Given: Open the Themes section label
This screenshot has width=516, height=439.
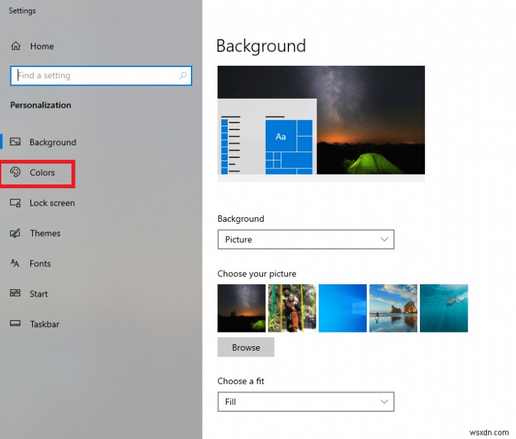Looking at the screenshot, I should 45,233.
